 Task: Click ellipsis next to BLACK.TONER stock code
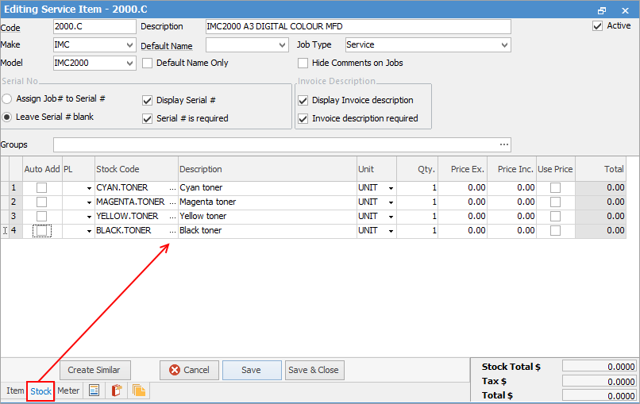172,231
